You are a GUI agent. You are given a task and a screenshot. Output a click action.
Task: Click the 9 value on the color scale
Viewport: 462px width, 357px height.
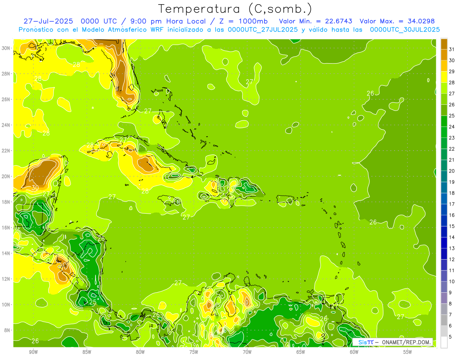[x=450, y=293]
